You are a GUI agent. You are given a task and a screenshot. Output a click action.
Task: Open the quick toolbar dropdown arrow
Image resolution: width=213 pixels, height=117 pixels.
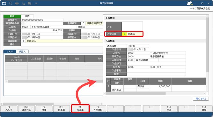point(36,3)
